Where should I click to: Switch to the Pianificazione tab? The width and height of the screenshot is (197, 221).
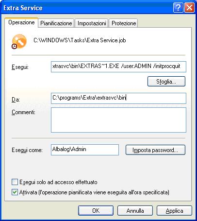pos(56,23)
